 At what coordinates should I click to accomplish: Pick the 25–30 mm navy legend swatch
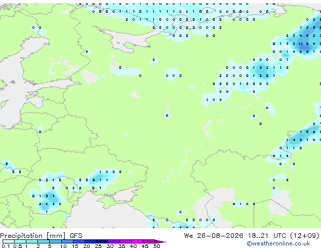102,241
